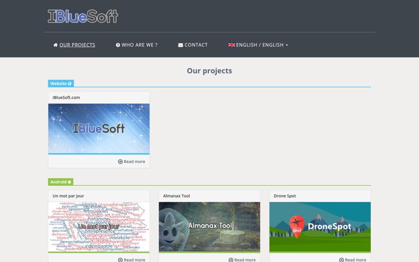The height and width of the screenshot is (262, 419).
Task: Click the arrow icon on the Drone Spot card
Action: (341, 260)
